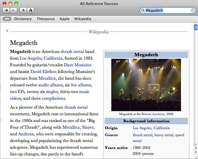198x159 pixels.
Task: Minimize window with the yellow button
Action: 10,4
